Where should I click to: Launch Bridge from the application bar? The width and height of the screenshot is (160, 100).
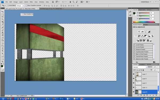coord(53,2)
